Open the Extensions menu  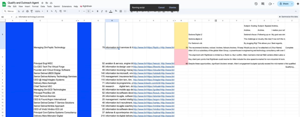click(x=67, y=6)
